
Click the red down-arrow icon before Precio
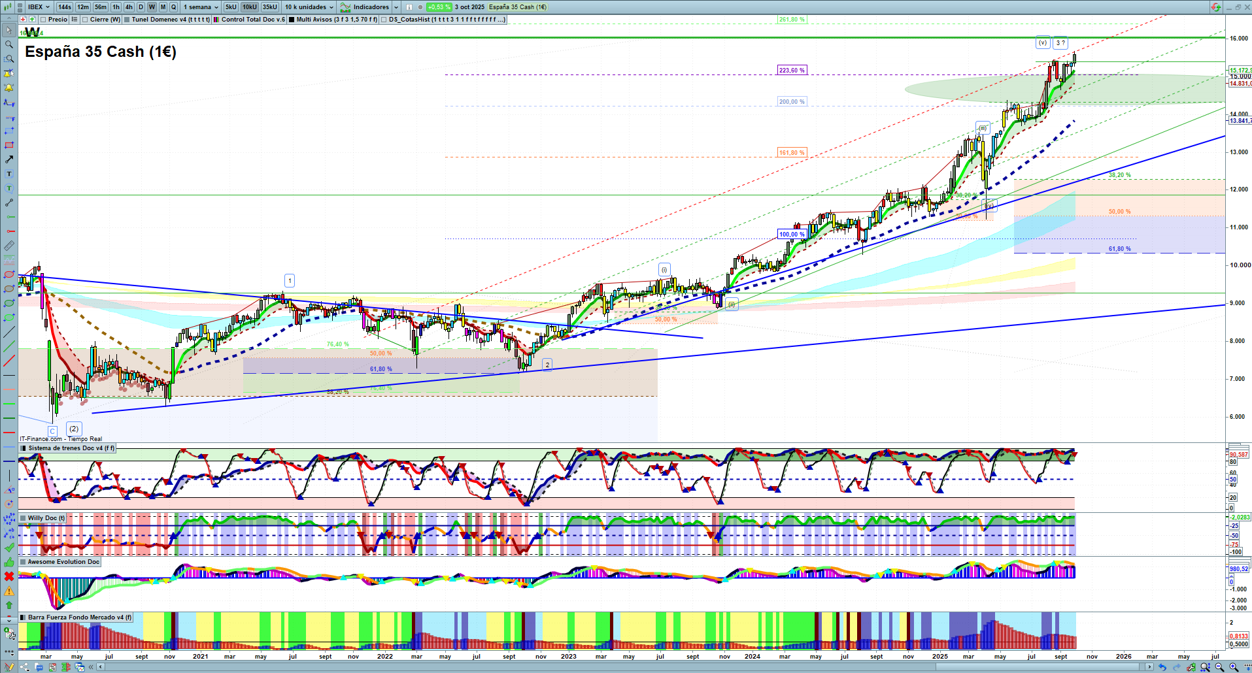click(x=24, y=20)
